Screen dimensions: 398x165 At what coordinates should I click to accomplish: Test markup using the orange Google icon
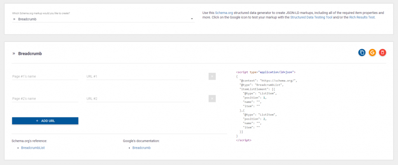click(x=372, y=53)
